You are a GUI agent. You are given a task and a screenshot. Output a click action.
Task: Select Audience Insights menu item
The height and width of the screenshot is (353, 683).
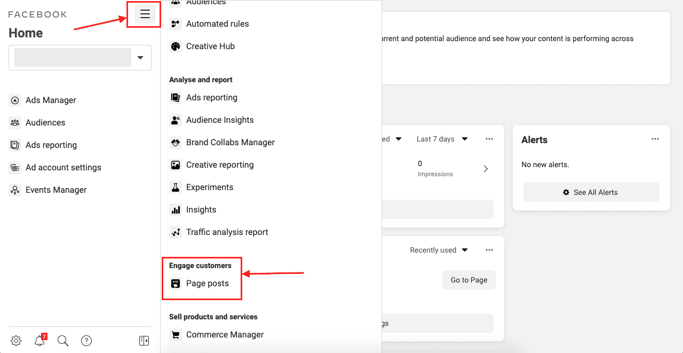[x=219, y=120]
